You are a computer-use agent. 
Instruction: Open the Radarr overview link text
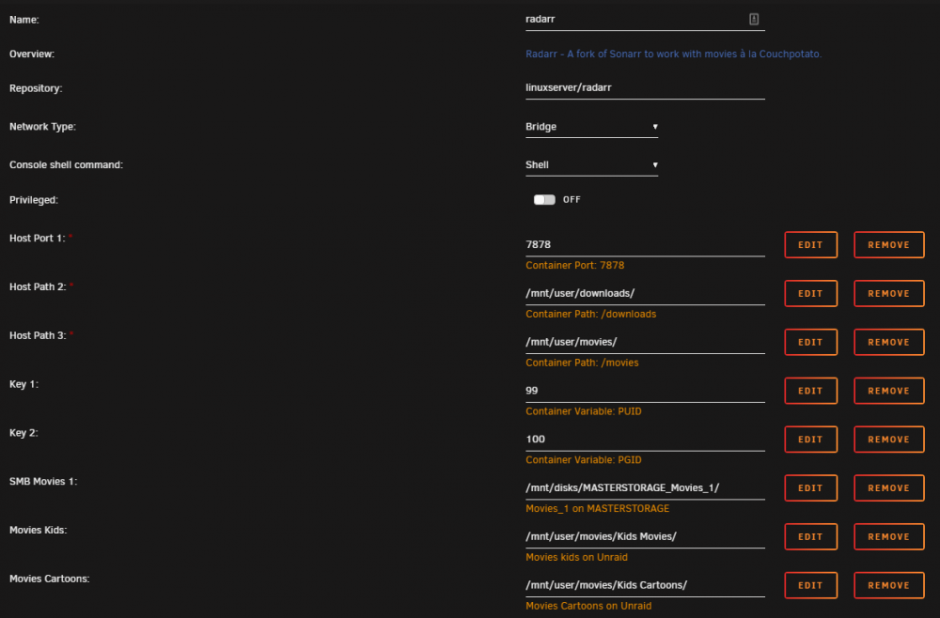pyautogui.click(x=673, y=54)
